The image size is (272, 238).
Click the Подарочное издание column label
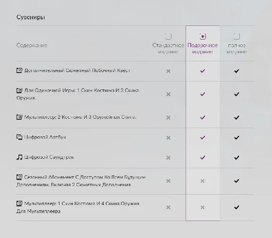(203, 48)
